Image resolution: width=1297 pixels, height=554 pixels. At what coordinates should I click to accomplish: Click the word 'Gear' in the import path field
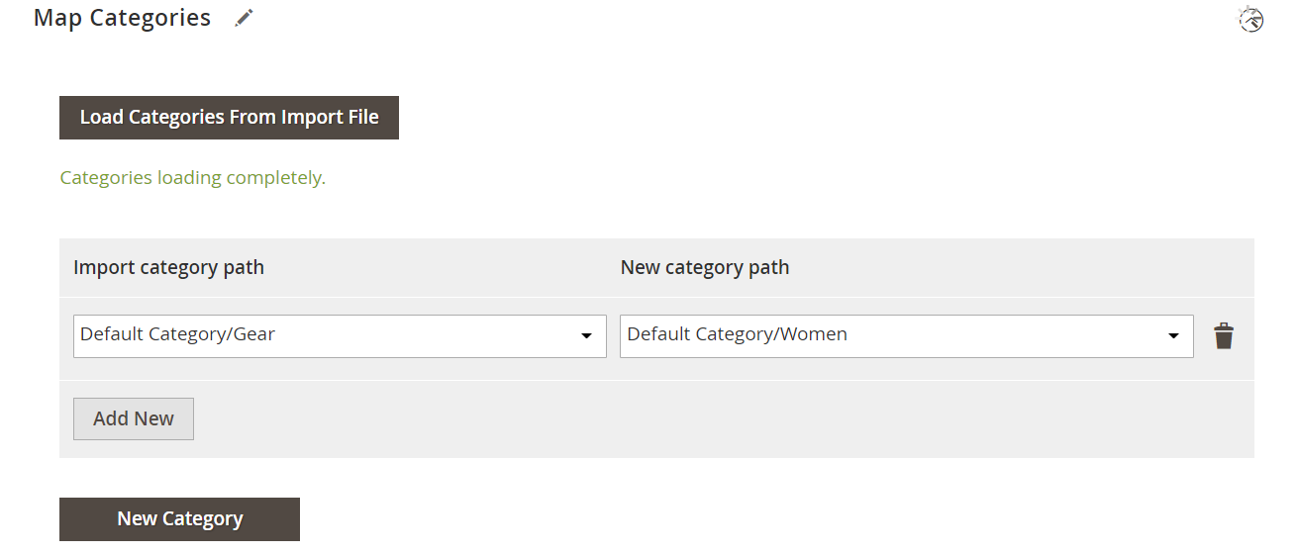click(254, 334)
